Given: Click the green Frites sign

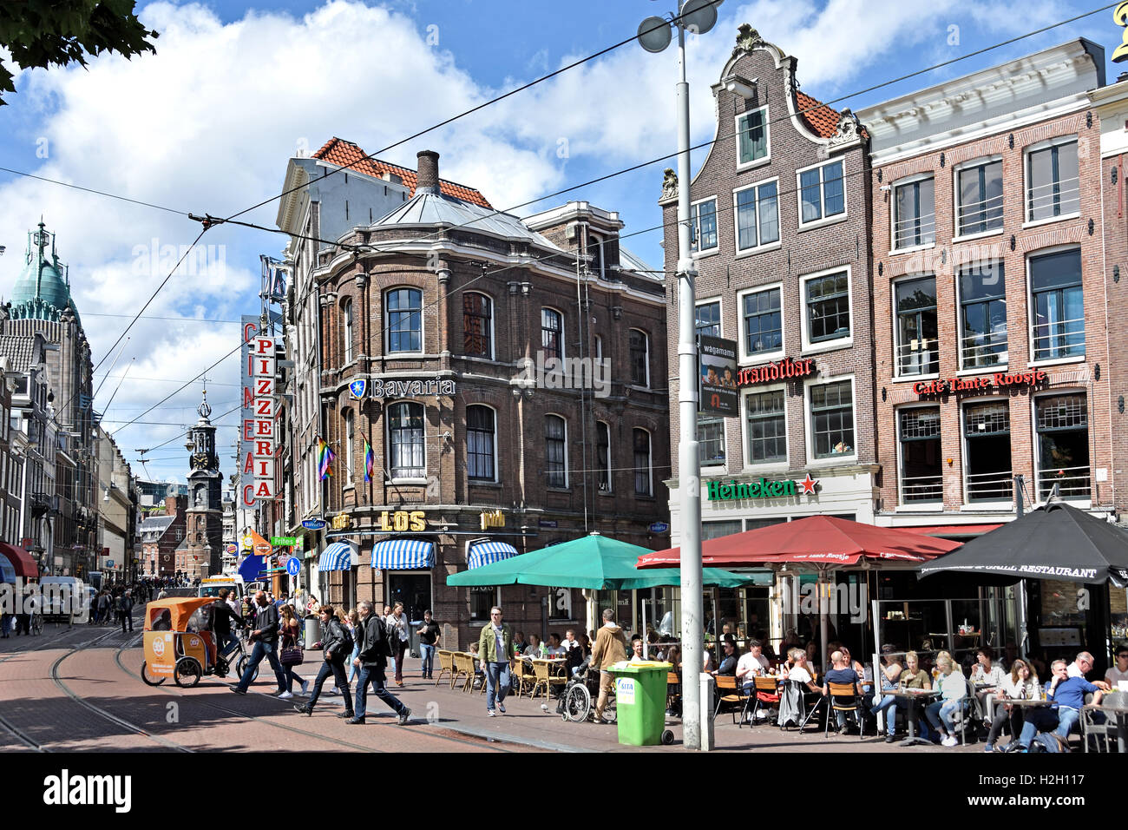Looking at the screenshot, I should click(282, 541).
